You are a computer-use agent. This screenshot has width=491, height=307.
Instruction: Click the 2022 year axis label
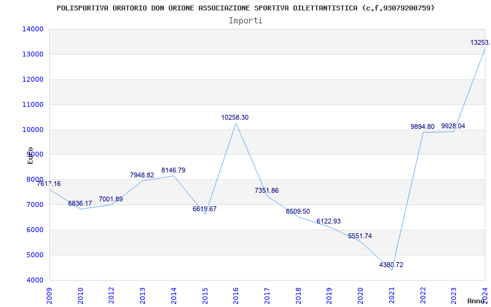pyautogui.click(x=423, y=296)
